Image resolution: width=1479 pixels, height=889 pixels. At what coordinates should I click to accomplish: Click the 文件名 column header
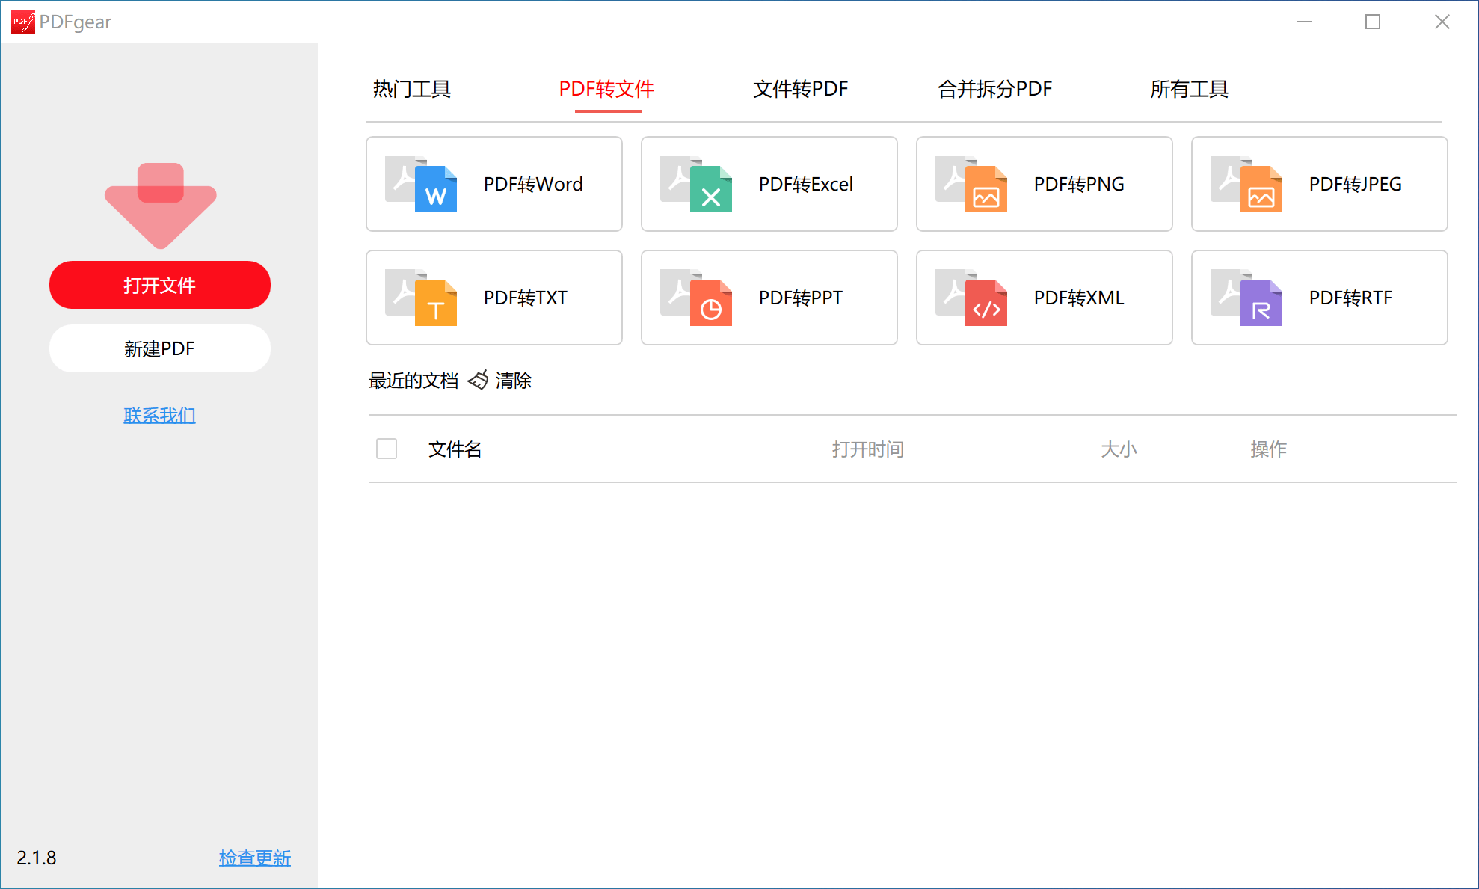click(x=455, y=449)
